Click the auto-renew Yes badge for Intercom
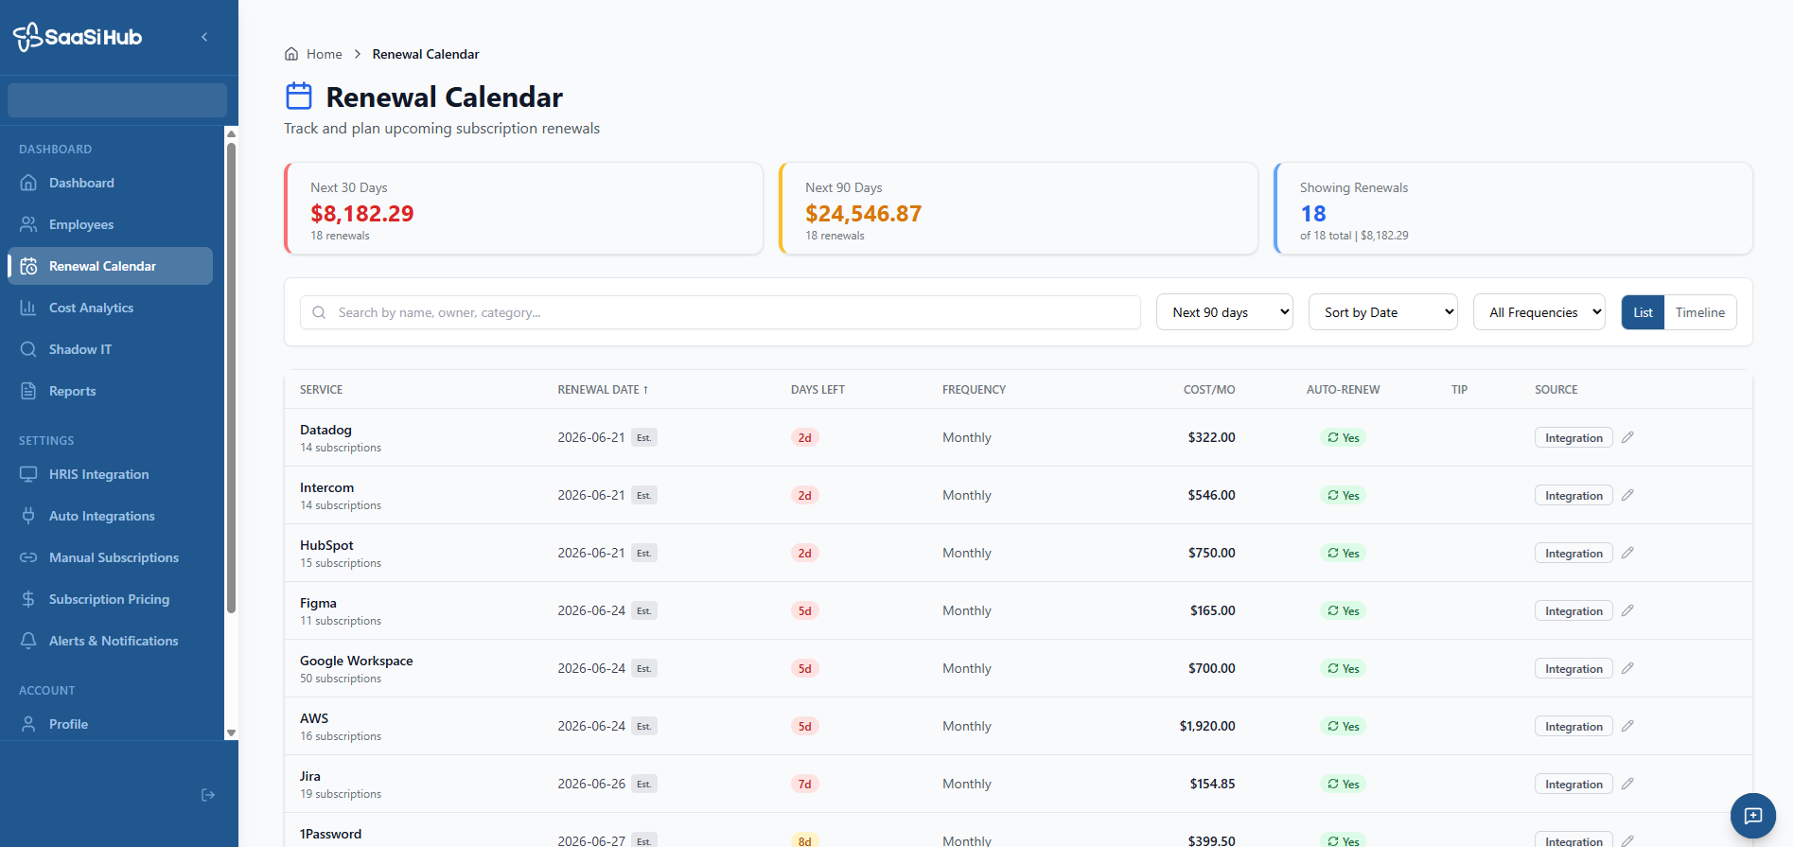 pos(1343,495)
